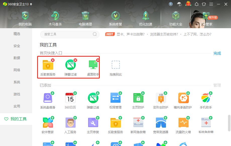
Task: Remove 反勒索服务 from quick entries
Action: pos(52,60)
